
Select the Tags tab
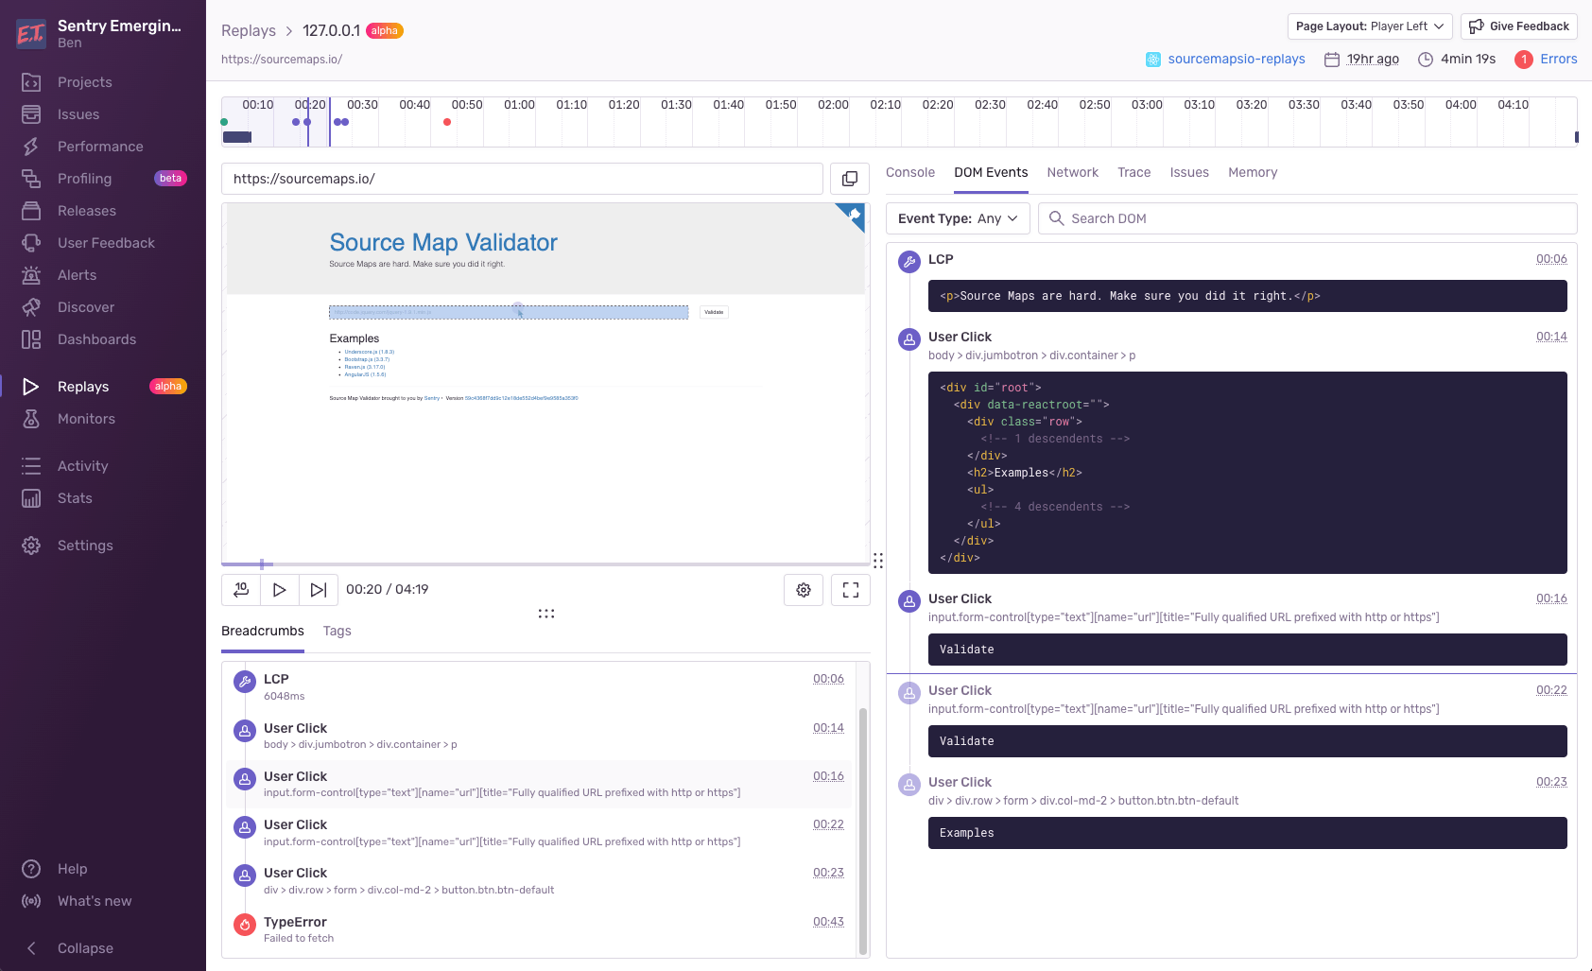[x=337, y=631]
